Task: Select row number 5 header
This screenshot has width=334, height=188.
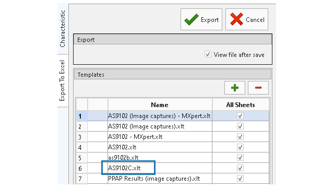Action: click(82, 158)
